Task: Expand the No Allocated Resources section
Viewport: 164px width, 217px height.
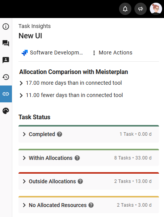Action: tap(89, 205)
